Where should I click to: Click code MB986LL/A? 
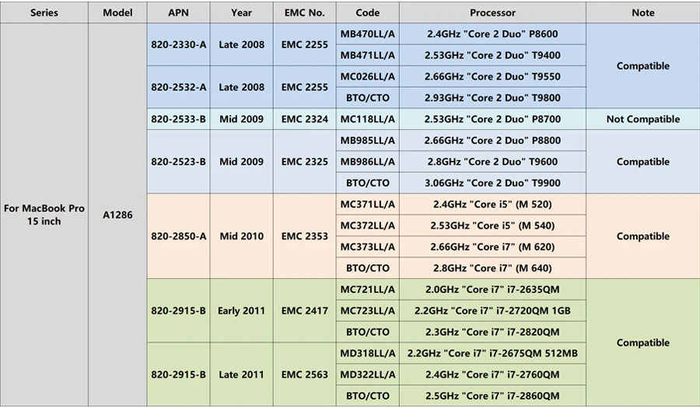[x=367, y=162]
